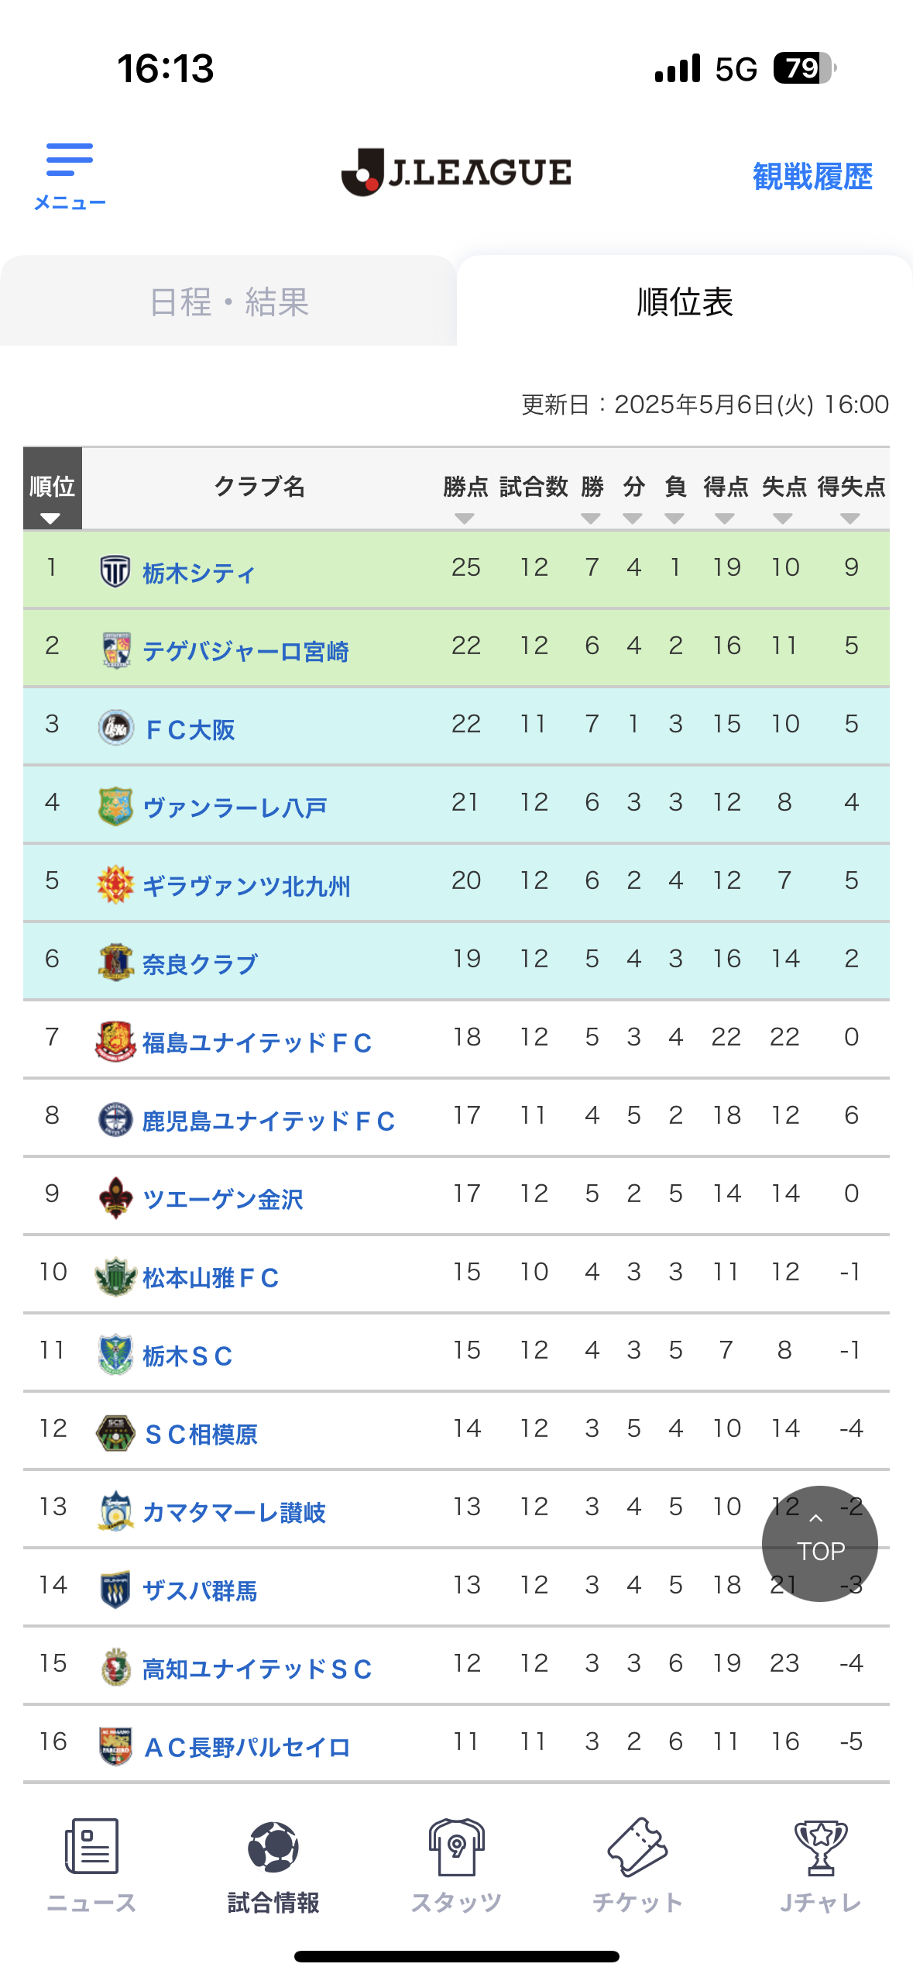Open the 観戦履歴 link
Screen dimensions: 913x1981
[x=812, y=177]
